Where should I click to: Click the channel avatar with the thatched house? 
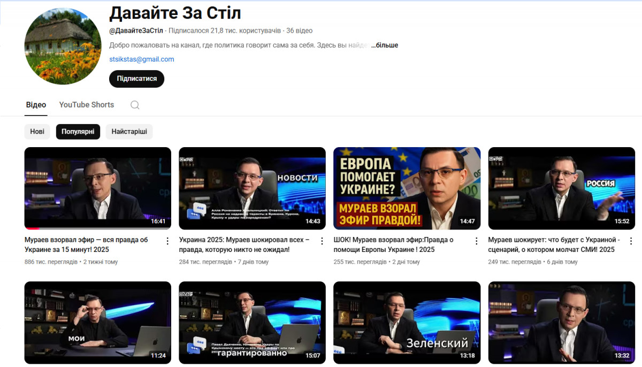pyautogui.click(x=63, y=46)
